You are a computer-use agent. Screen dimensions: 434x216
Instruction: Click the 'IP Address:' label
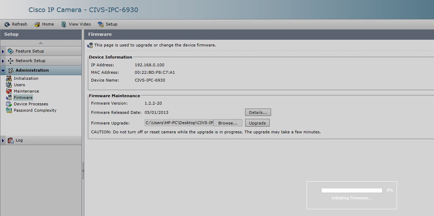point(102,65)
